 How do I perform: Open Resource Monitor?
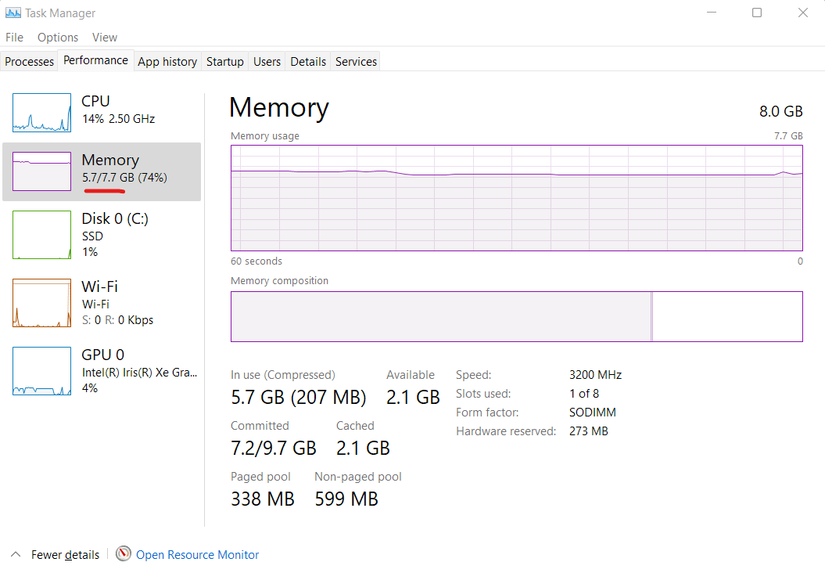197,554
